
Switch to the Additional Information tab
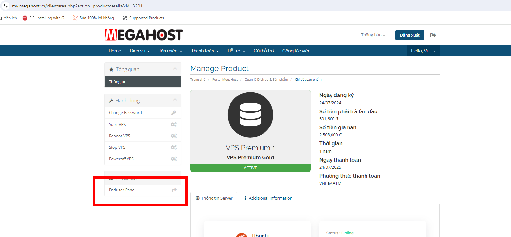pos(268,198)
